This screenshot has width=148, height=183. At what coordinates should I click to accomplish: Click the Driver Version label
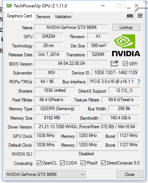coord(20,127)
